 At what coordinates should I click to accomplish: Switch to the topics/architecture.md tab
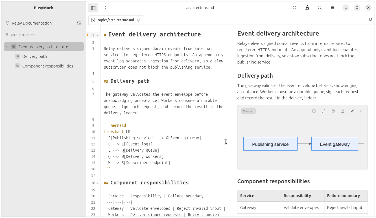click(x=116, y=20)
